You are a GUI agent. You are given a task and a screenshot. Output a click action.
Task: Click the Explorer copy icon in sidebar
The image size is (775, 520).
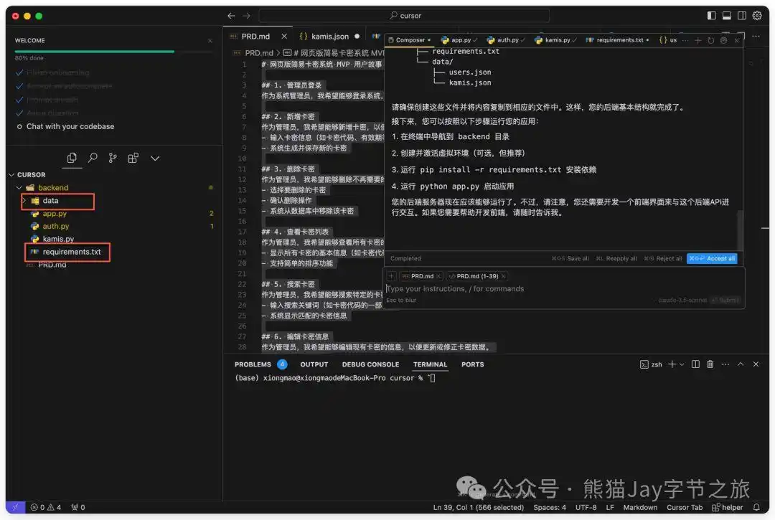click(x=72, y=158)
